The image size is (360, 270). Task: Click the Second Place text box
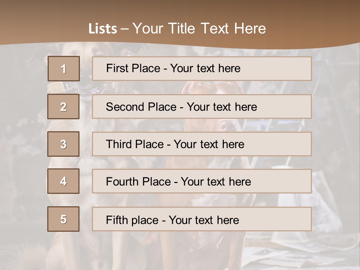tap(202, 106)
